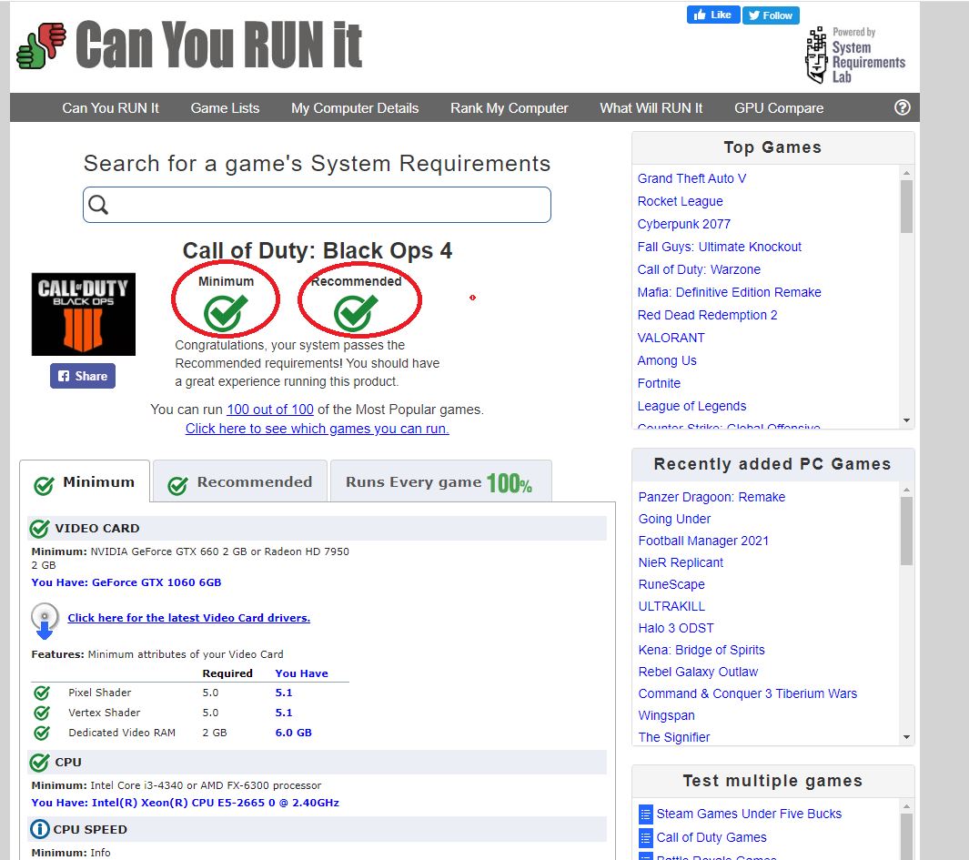Image resolution: width=969 pixels, height=860 pixels.
Task: Click the Twitter Follow button
Action: pos(771,15)
